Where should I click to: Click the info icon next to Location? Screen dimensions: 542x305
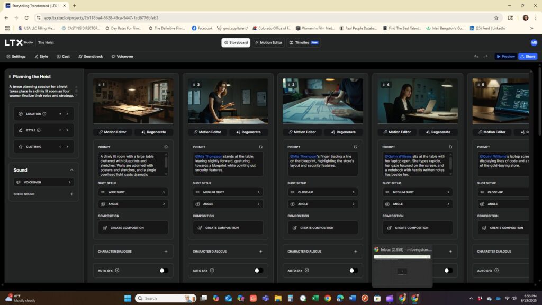coord(44,114)
